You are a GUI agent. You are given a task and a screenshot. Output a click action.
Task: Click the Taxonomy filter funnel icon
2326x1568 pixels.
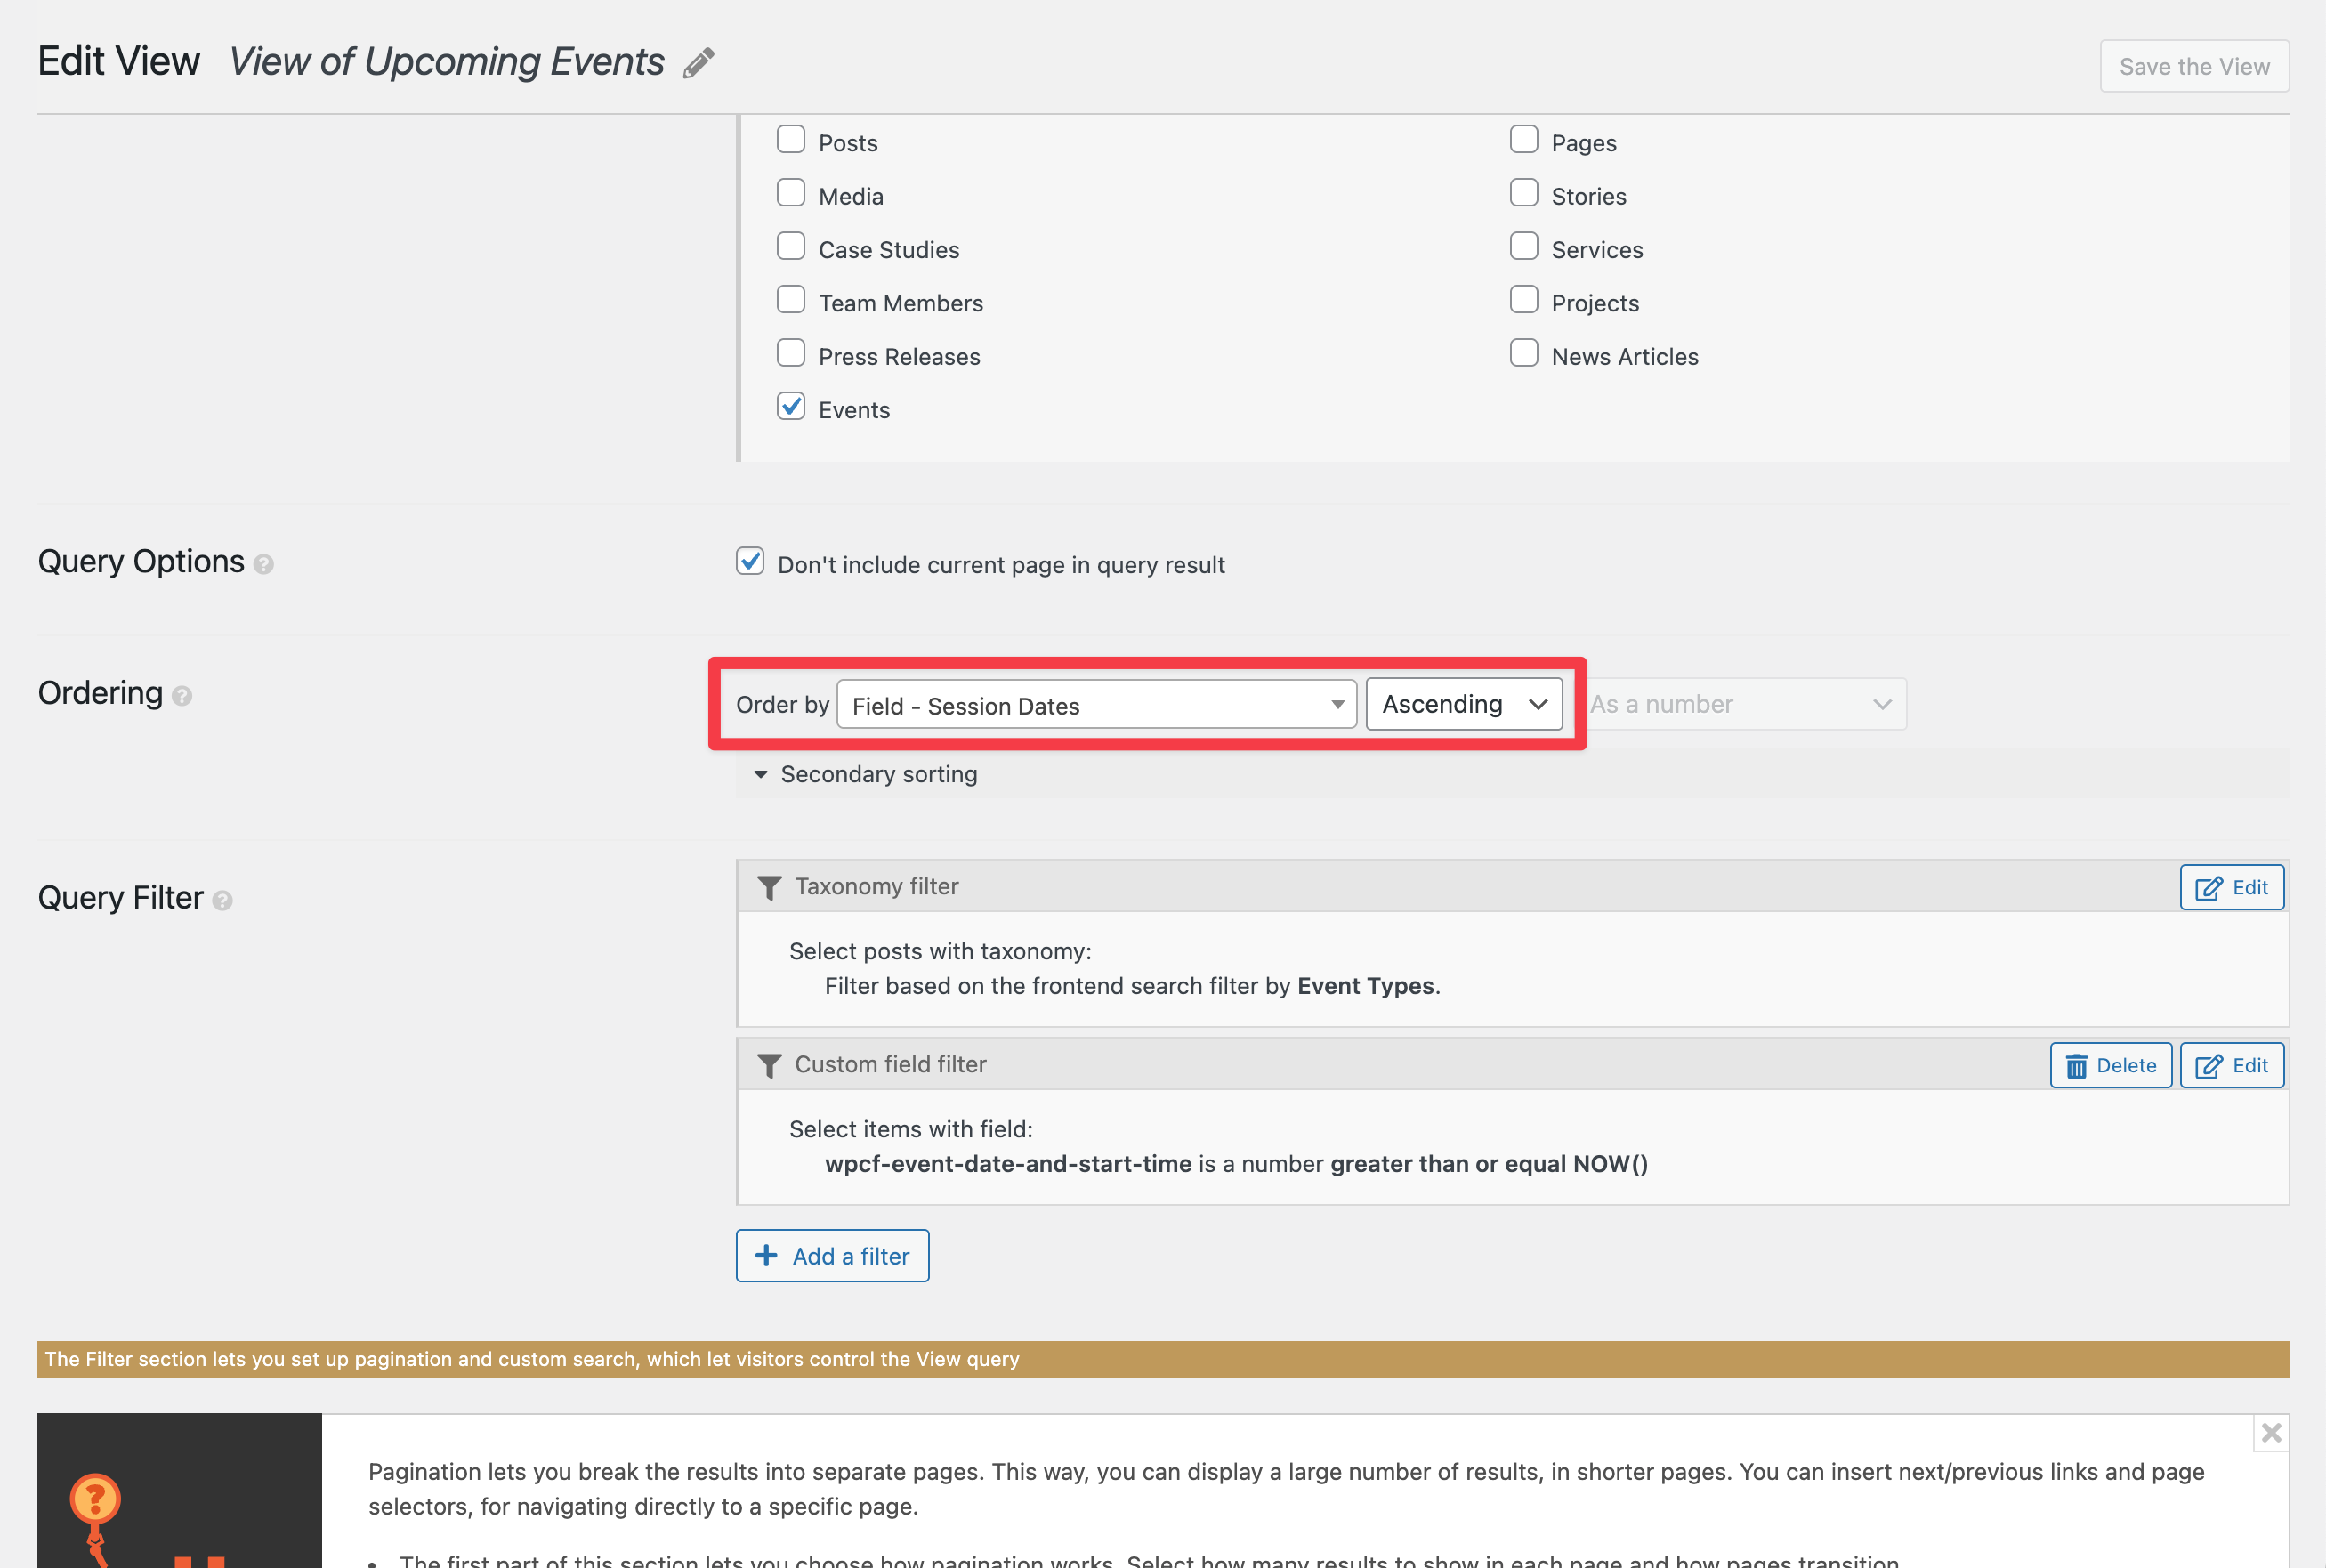point(769,888)
